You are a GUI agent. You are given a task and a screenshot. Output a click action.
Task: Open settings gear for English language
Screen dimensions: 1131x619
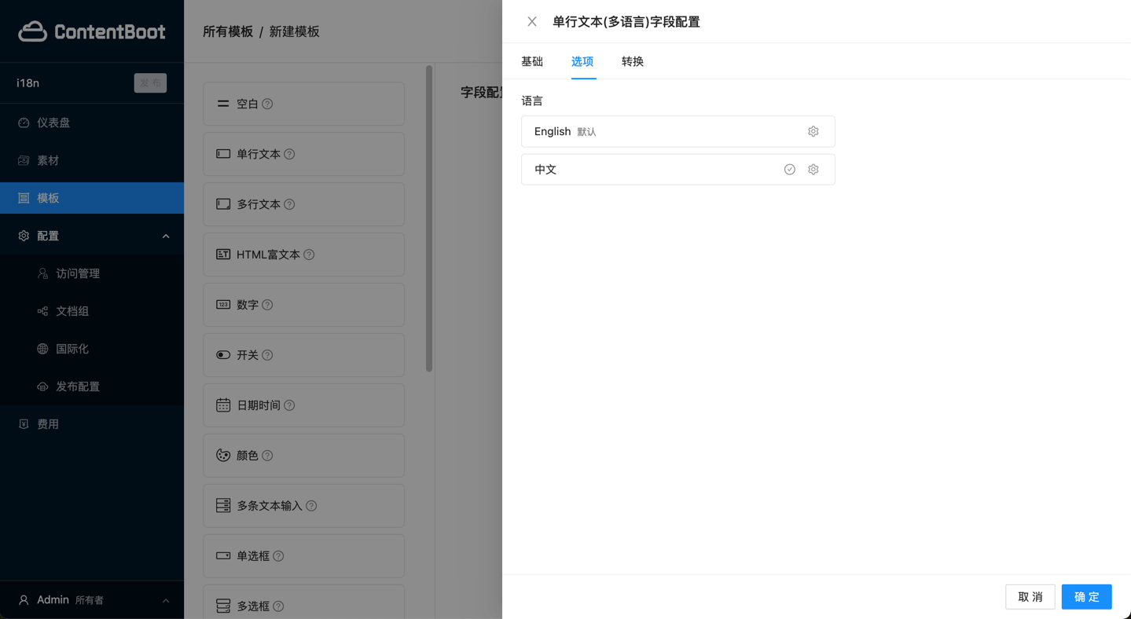813,131
